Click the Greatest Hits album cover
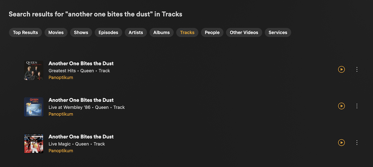The width and height of the screenshot is (373, 167). [x=34, y=70]
